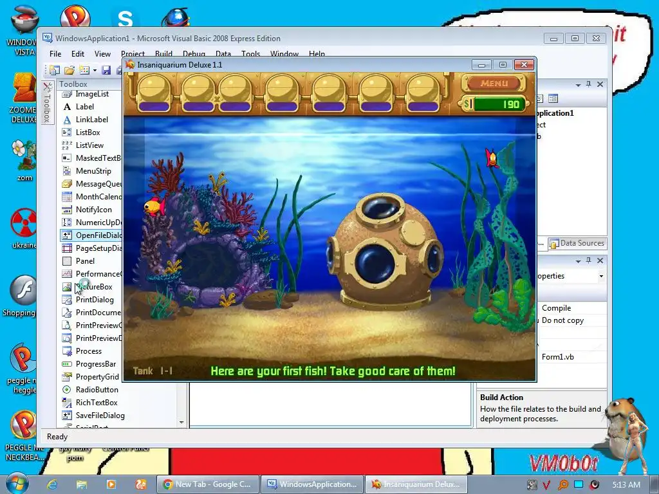Select the MonthCalendar control in Toolbox
The image size is (659, 494).
coord(91,197)
